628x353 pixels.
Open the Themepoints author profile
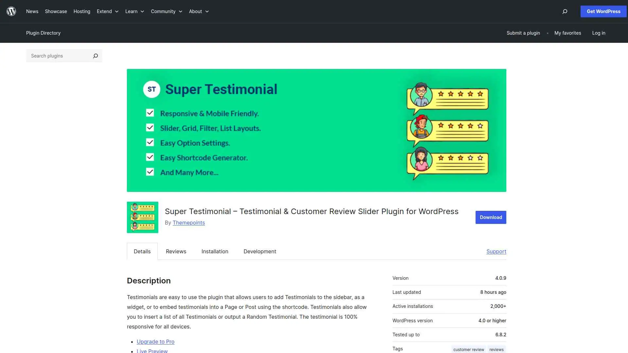[x=189, y=223]
